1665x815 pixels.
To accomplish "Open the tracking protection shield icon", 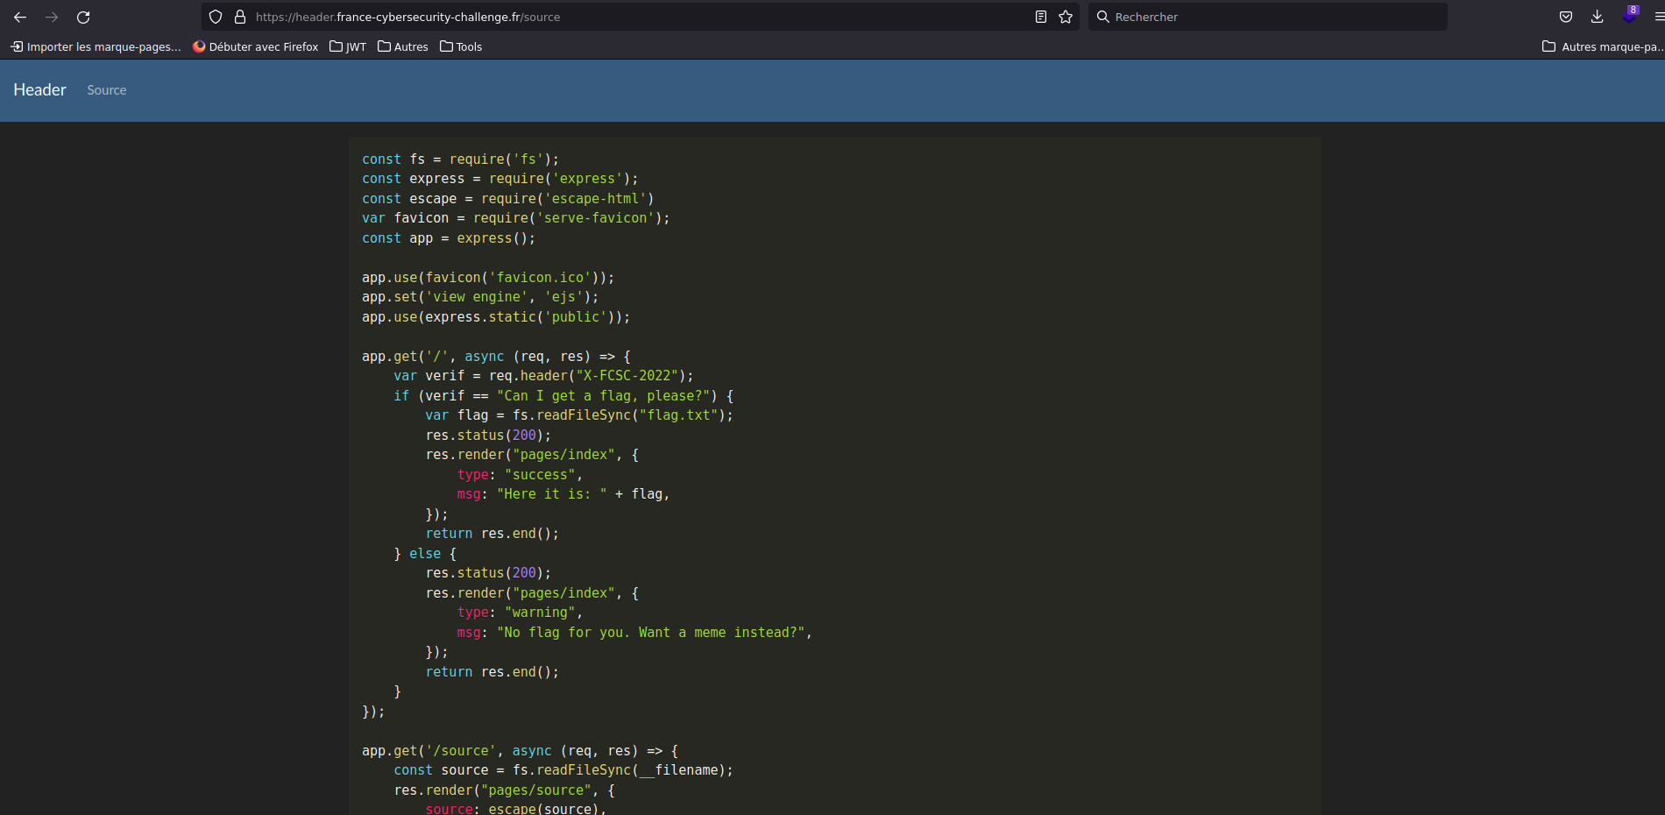I will (x=216, y=17).
